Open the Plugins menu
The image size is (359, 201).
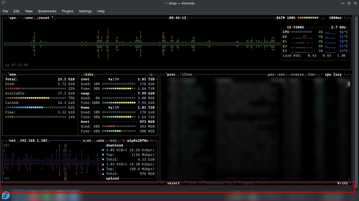68,11
